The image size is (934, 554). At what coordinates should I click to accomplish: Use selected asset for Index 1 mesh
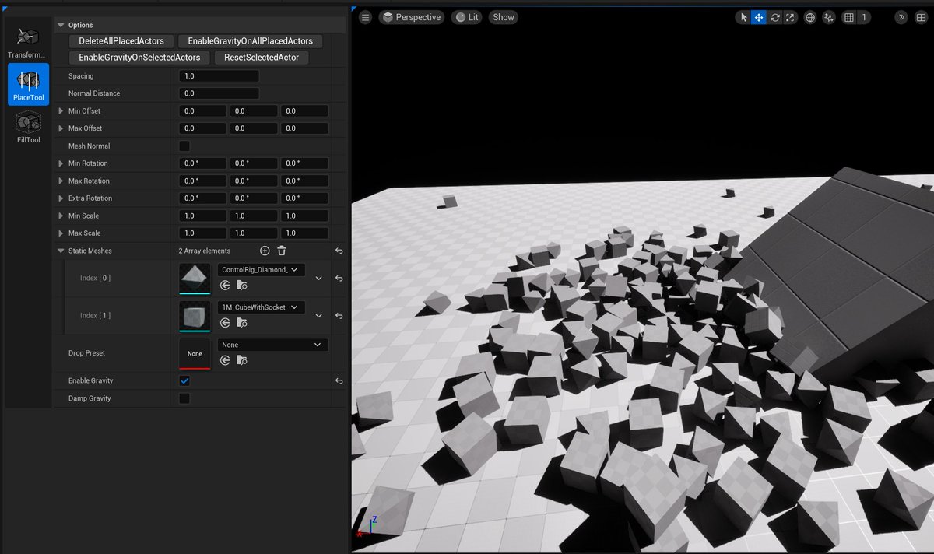point(225,322)
